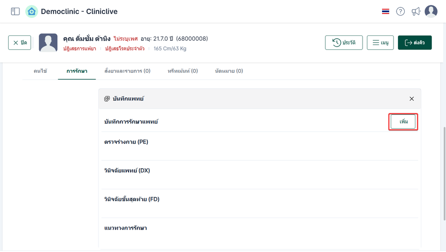This screenshot has width=446, height=252.
Task: Open สั่งยาและรายการ (0) tab
Action: click(127, 71)
